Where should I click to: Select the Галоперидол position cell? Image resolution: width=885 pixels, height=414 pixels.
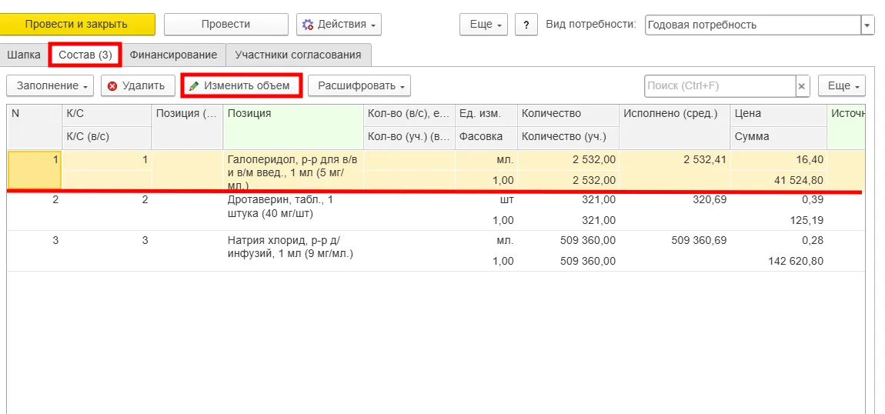[x=293, y=169]
